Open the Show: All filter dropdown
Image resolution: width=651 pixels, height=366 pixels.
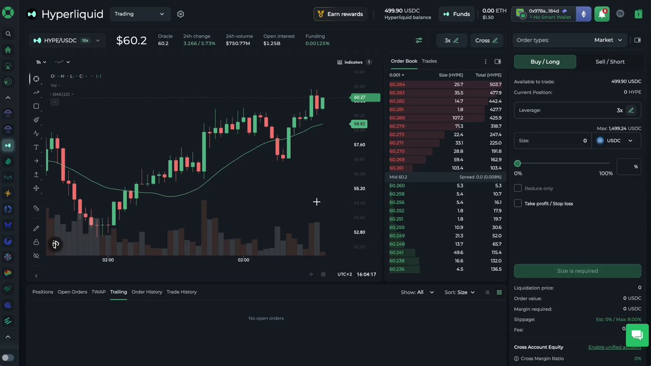point(418,292)
